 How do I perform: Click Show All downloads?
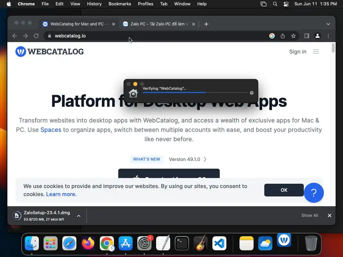pos(310,216)
